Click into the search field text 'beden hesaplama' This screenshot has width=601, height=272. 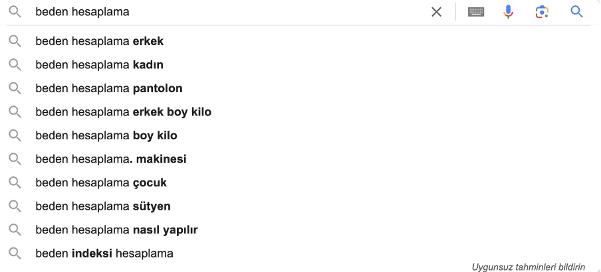82,12
